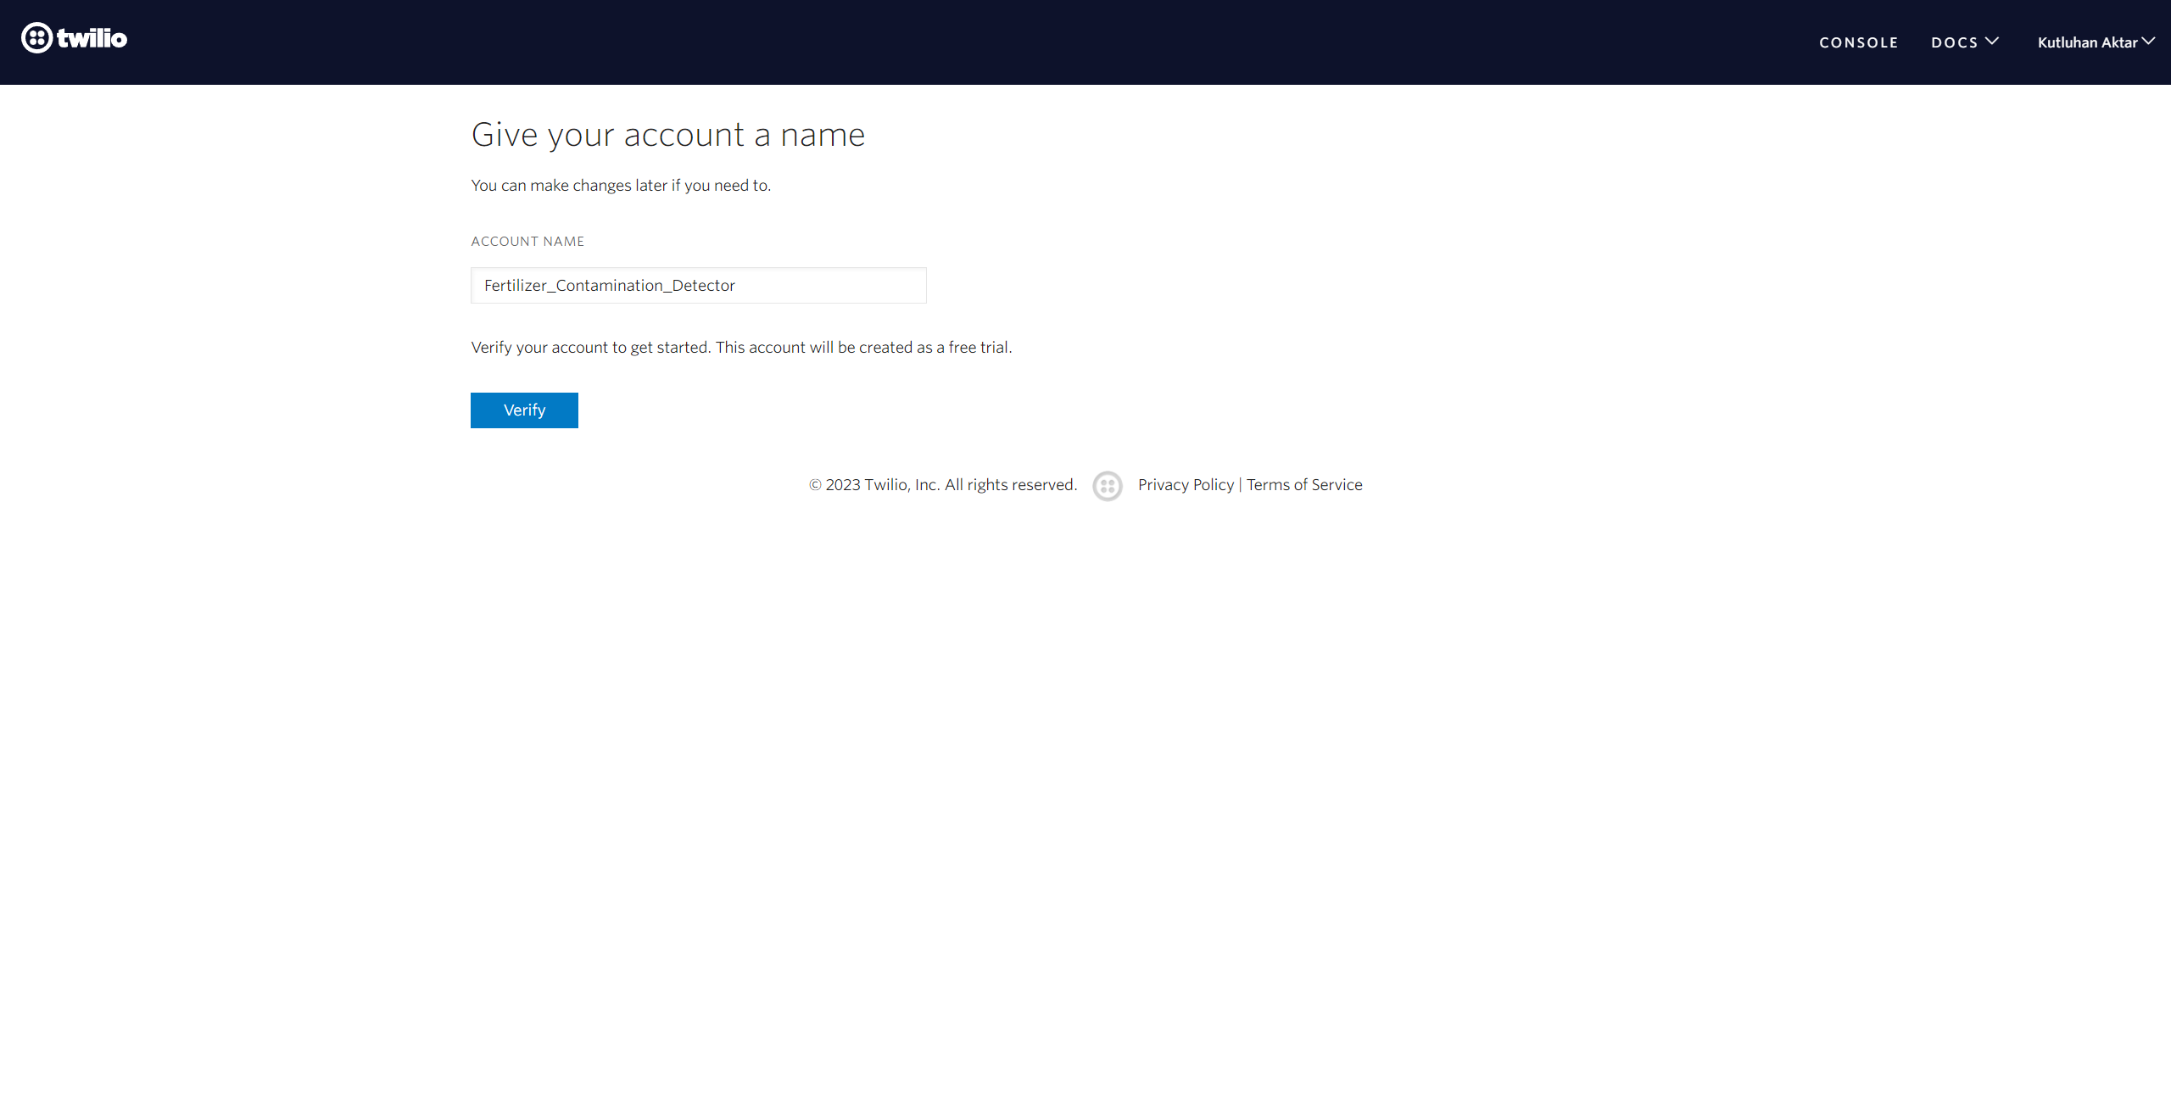Open chevron beside Kutluhan Aktar

click(x=2148, y=41)
